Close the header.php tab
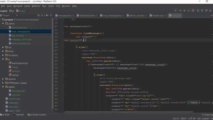 coord(165,16)
